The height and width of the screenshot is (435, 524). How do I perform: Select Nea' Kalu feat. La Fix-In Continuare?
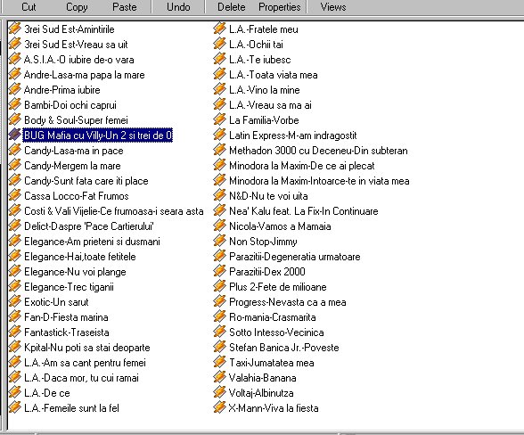(x=303, y=211)
